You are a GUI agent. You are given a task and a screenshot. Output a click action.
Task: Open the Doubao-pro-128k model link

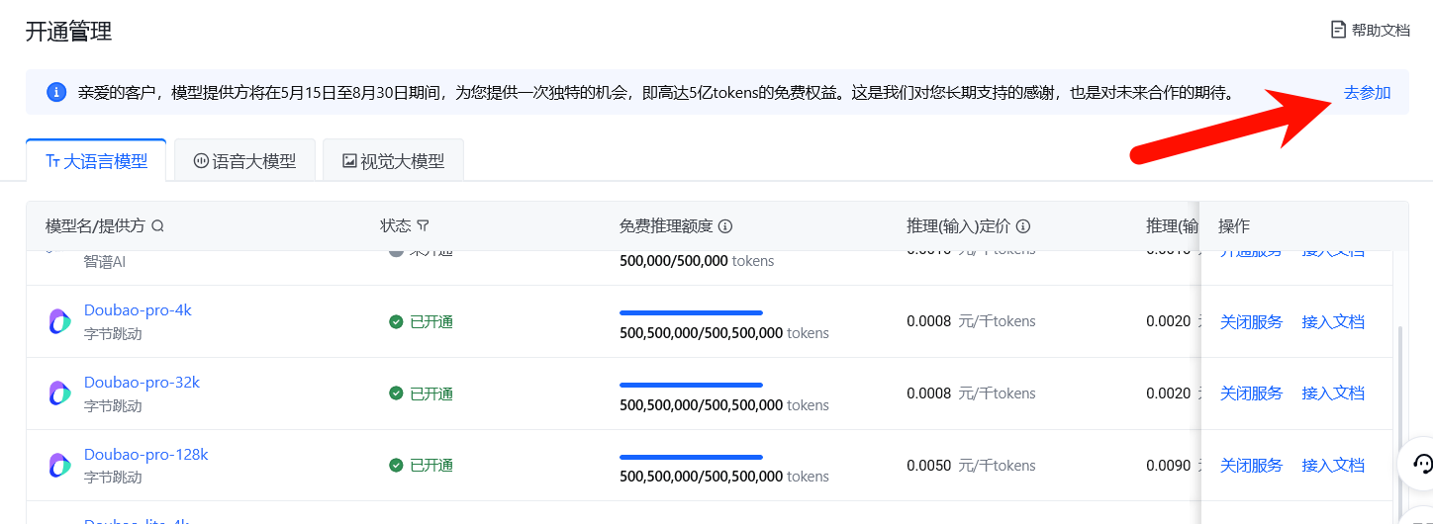pos(146,455)
